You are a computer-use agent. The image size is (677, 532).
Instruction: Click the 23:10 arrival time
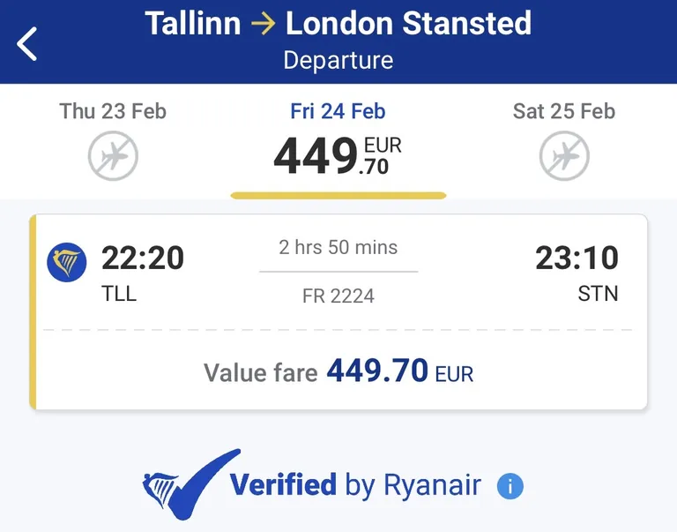point(577,258)
